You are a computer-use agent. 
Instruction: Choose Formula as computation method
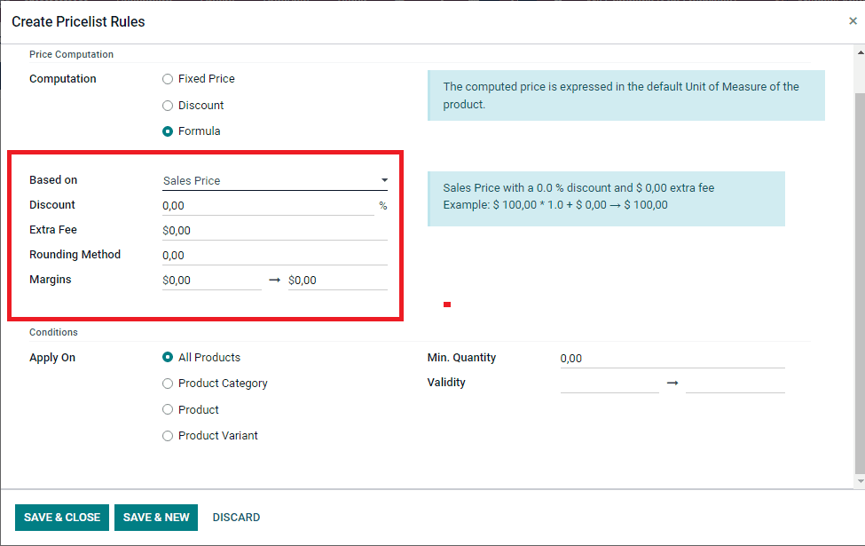point(167,131)
